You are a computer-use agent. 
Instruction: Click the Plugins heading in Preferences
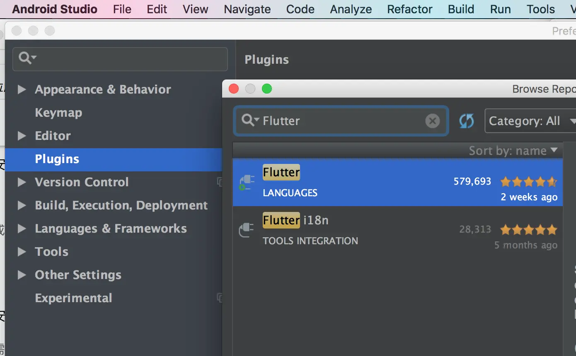[267, 60]
